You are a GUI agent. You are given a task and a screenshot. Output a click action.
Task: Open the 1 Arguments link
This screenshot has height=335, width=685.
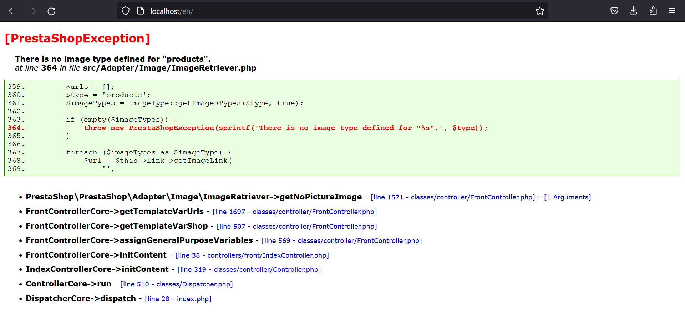point(567,197)
